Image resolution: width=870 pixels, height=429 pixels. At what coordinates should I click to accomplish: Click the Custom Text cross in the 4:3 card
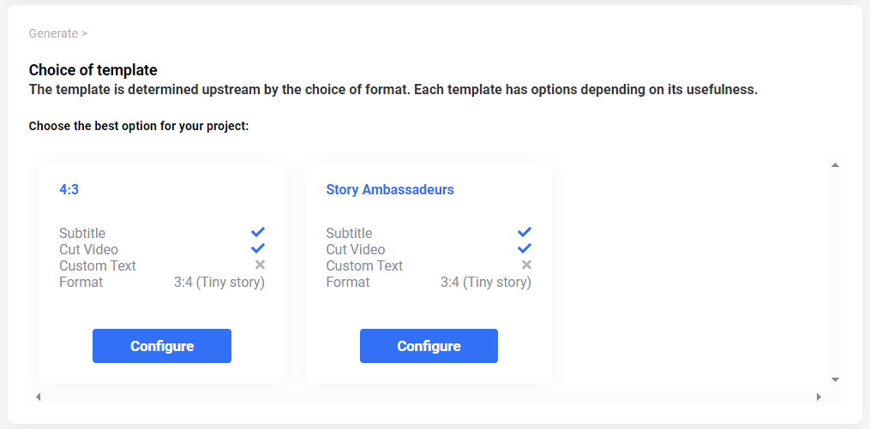[260, 265]
